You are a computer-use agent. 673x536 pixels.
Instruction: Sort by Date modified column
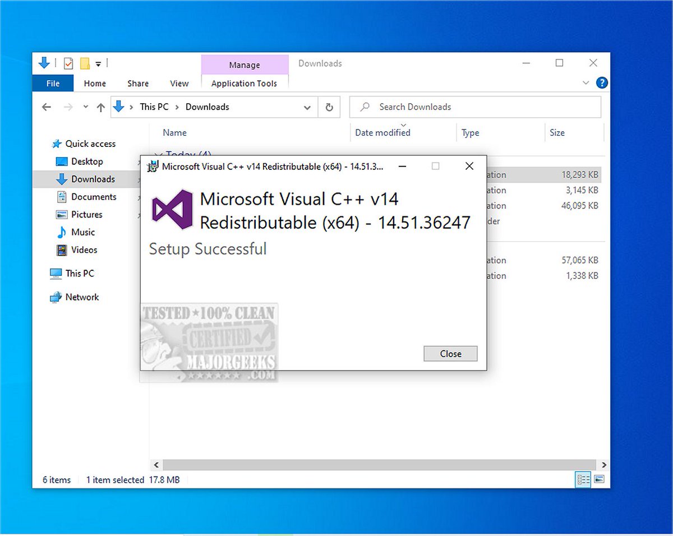pyautogui.click(x=382, y=133)
